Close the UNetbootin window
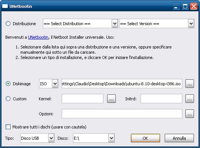The image size is (200, 148). [194, 6]
